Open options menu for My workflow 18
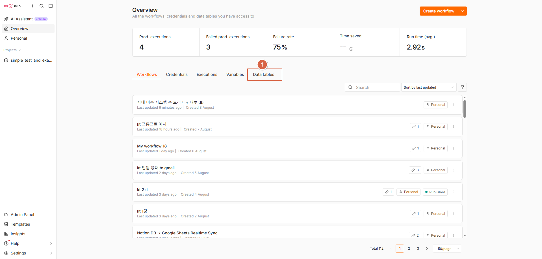The height and width of the screenshot is (259, 542). click(x=454, y=148)
